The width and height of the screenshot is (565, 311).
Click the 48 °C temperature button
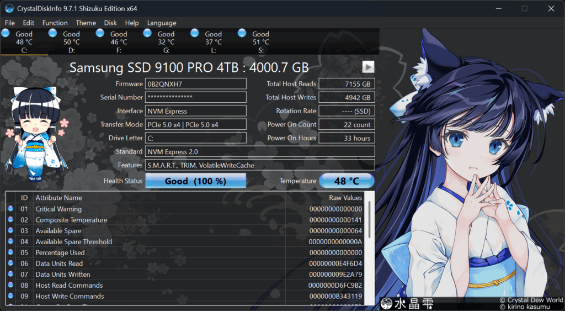(347, 181)
